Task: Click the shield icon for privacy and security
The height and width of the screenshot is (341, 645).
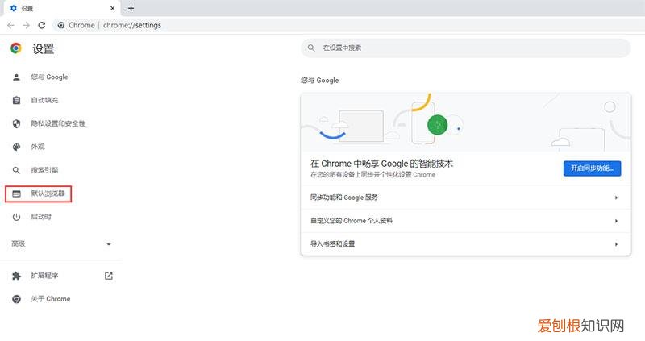Action: (x=16, y=123)
